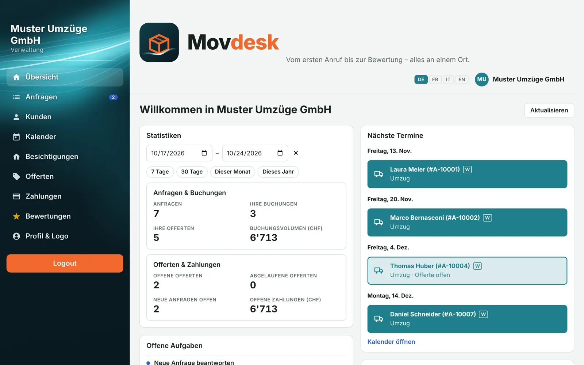Open the end date calendar picker icon
The width and height of the screenshot is (584, 365).
pos(280,153)
